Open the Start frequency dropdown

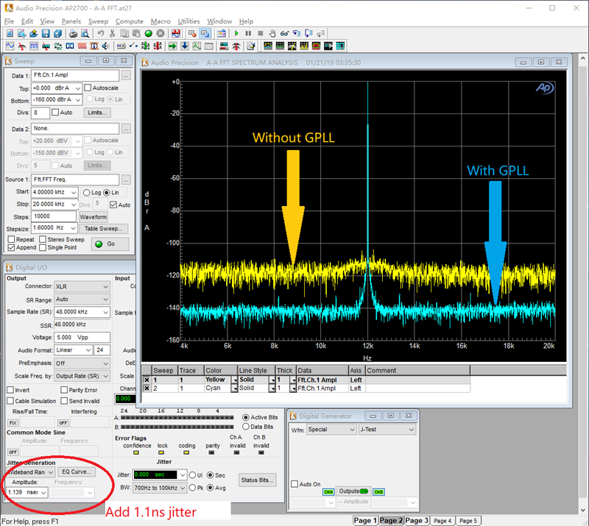(74, 192)
